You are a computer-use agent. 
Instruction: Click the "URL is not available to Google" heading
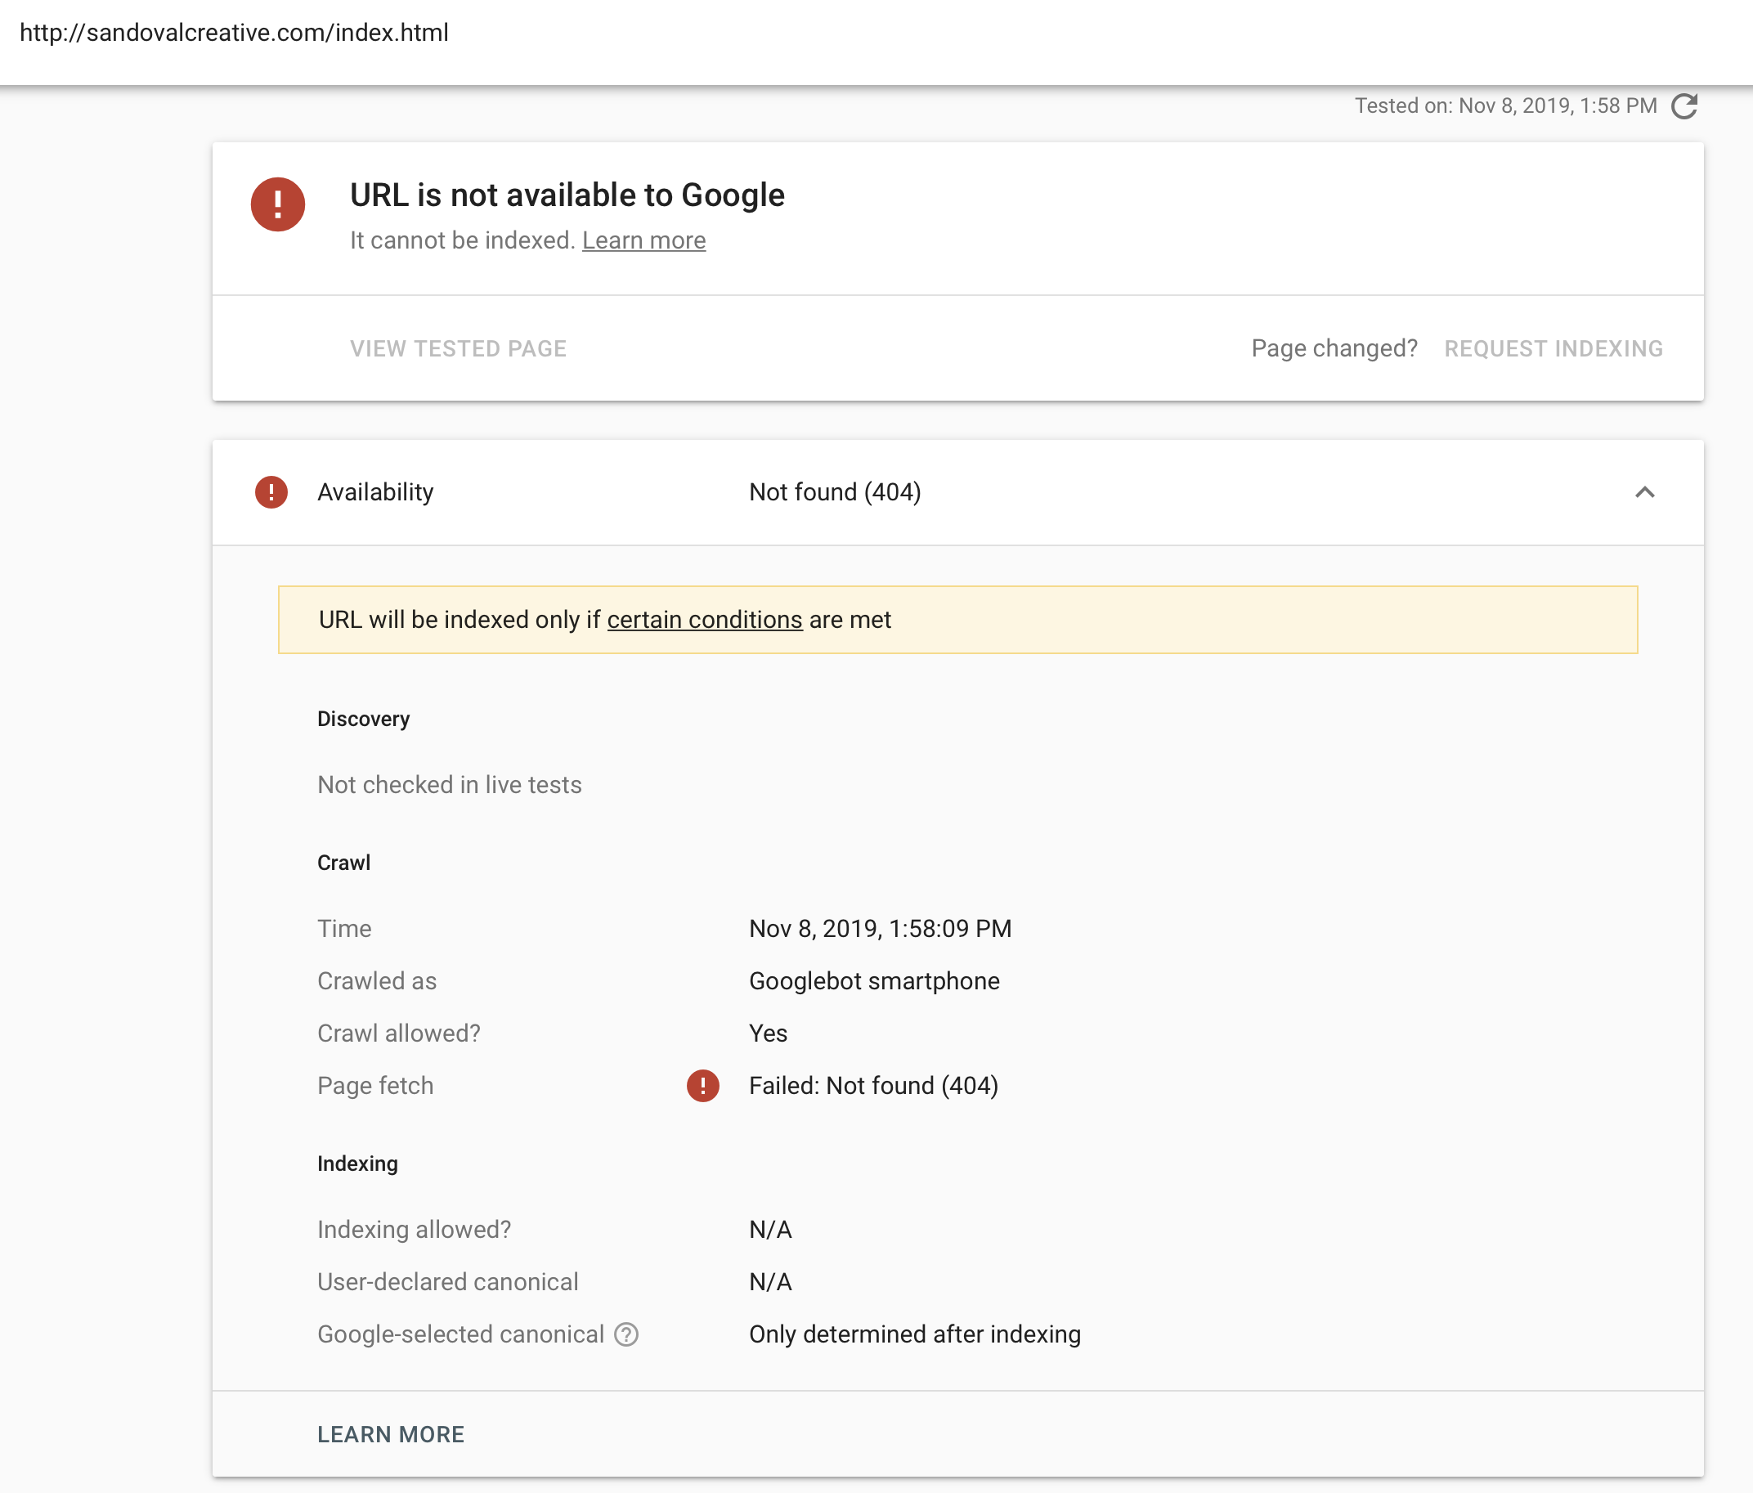click(x=567, y=195)
